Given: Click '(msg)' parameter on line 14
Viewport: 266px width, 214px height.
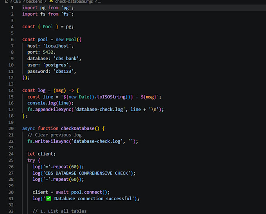Looking at the screenshot, I should tap(59, 90).
